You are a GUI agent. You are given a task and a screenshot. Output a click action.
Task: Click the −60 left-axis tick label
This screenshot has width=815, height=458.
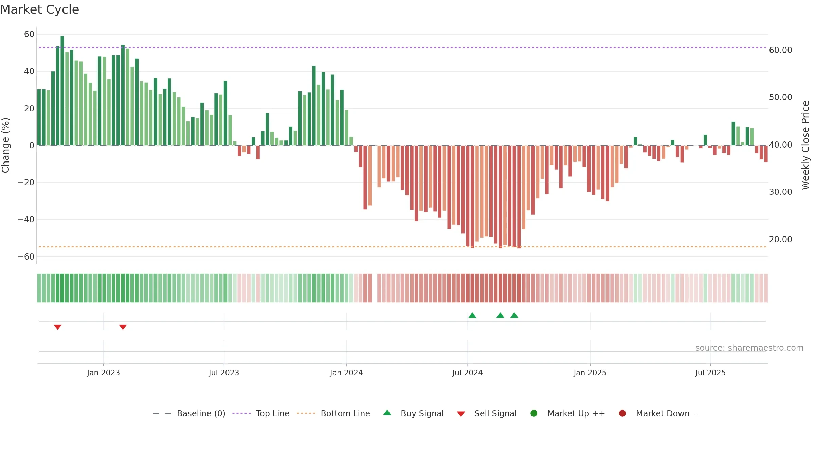(x=26, y=257)
